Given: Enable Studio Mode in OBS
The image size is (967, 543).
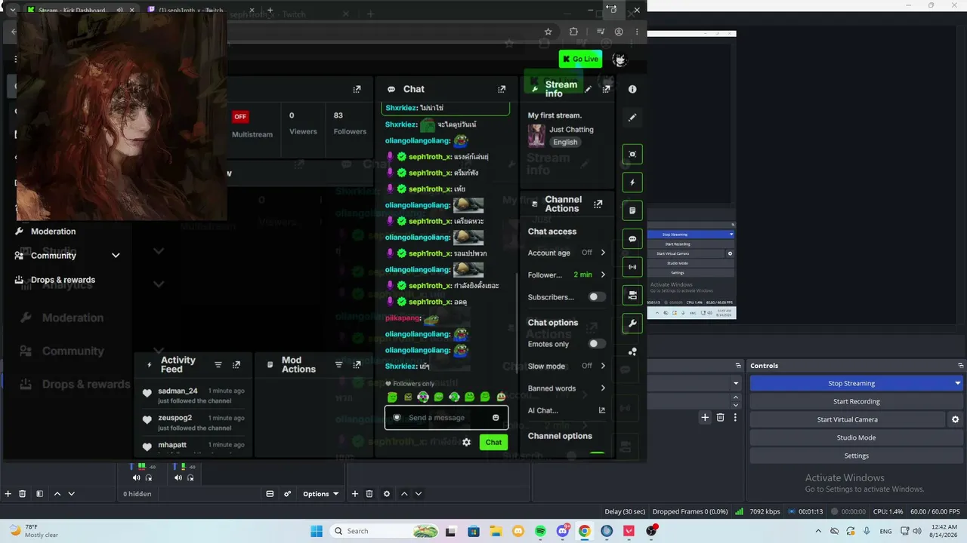Looking at the screenshot, I should point(856,437).
